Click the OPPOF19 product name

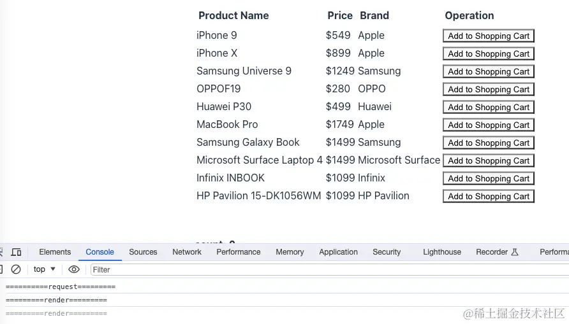click(218, 88)
